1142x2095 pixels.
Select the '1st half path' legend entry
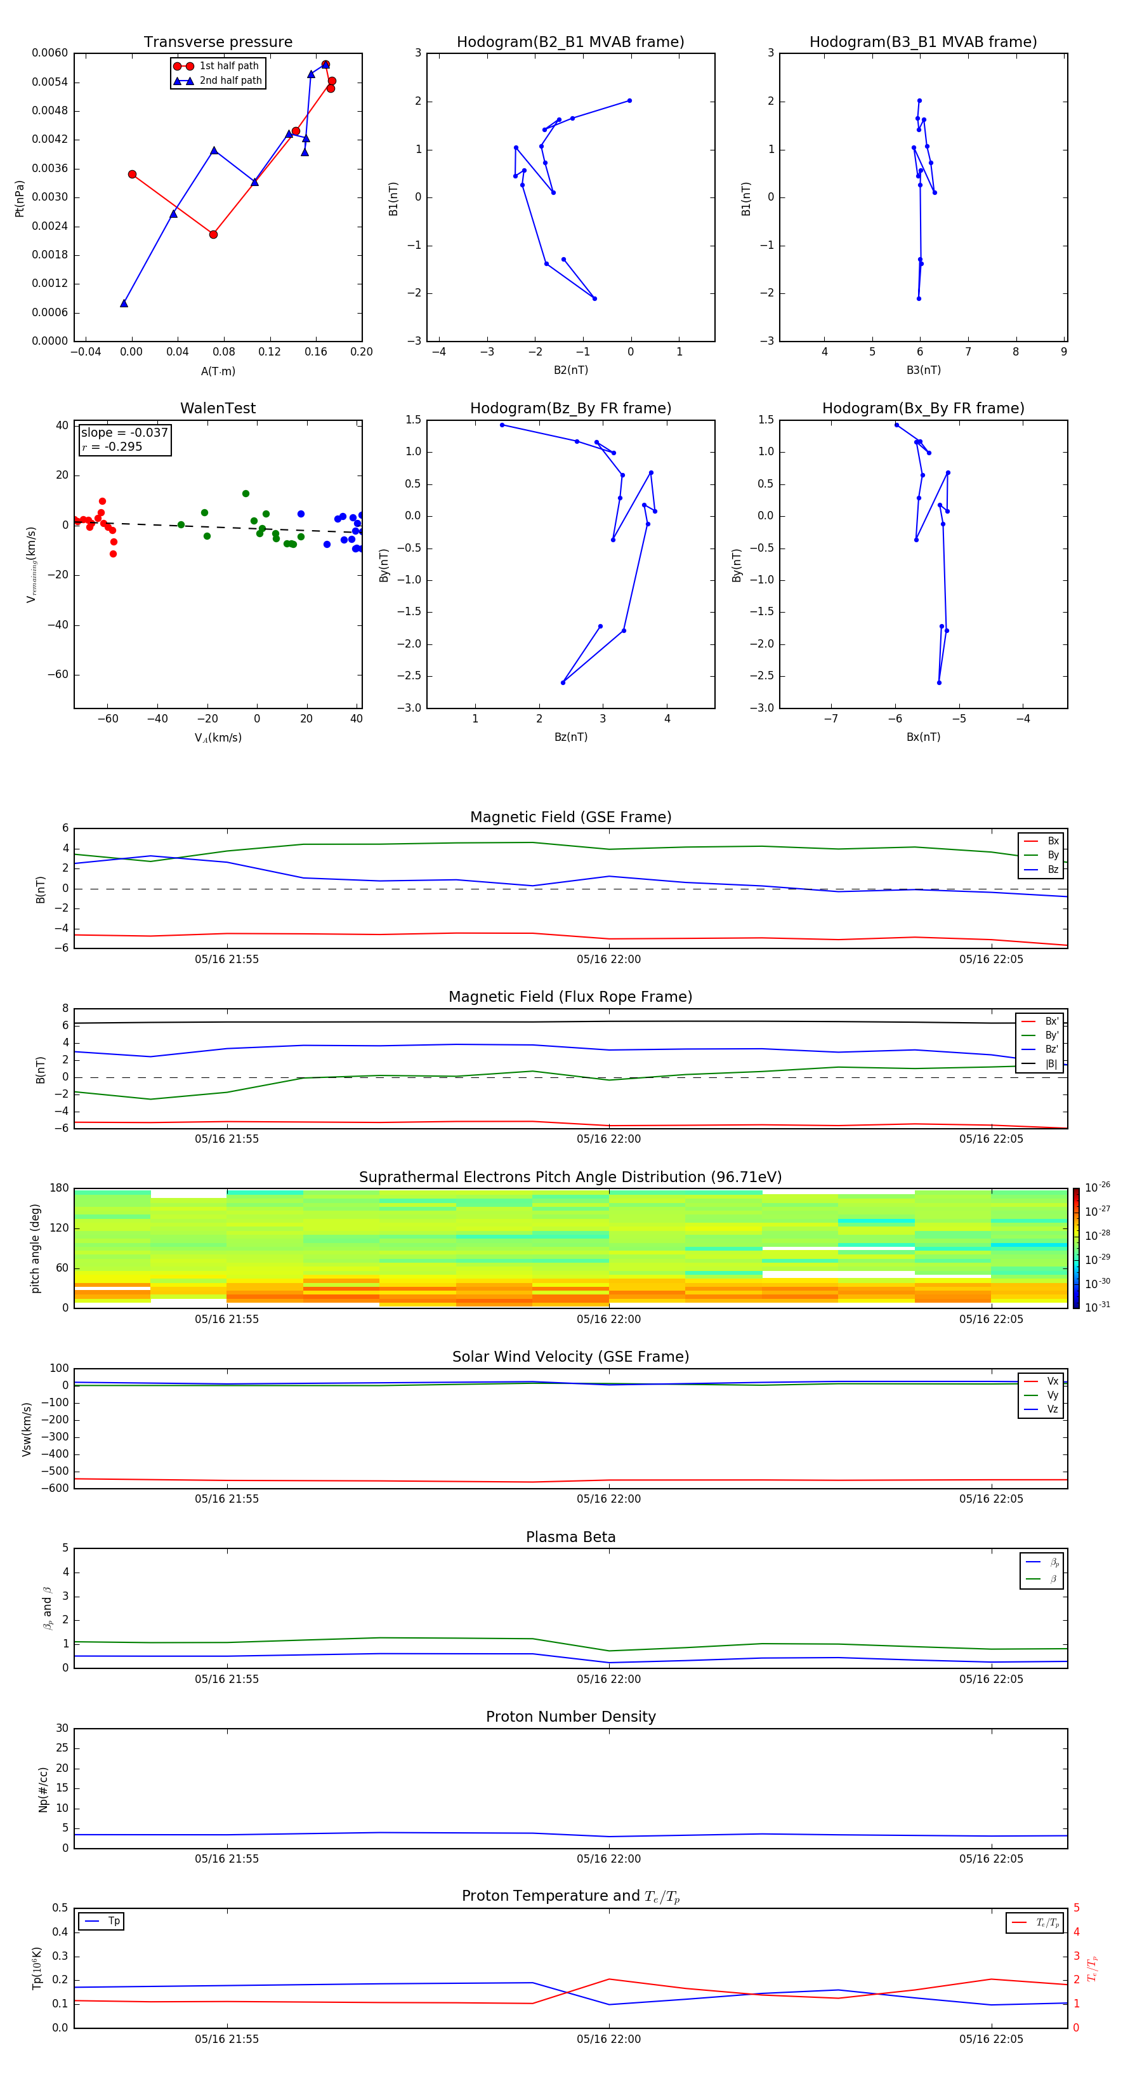pos(217,66)
